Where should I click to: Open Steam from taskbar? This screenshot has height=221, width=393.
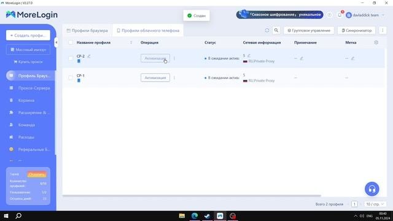tap(207, 215)
